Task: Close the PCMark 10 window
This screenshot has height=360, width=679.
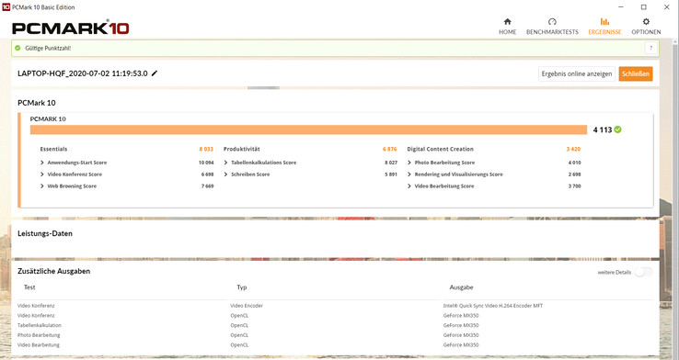Action: (666, 7)
